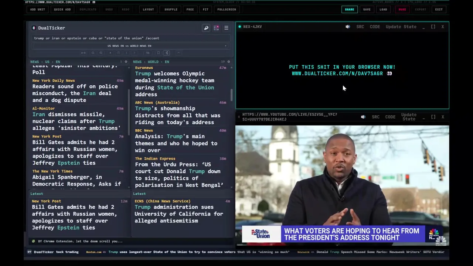Click the UNDO toolbar button
The height and width of the screenshot is (266, 473).
click(109, 9)
